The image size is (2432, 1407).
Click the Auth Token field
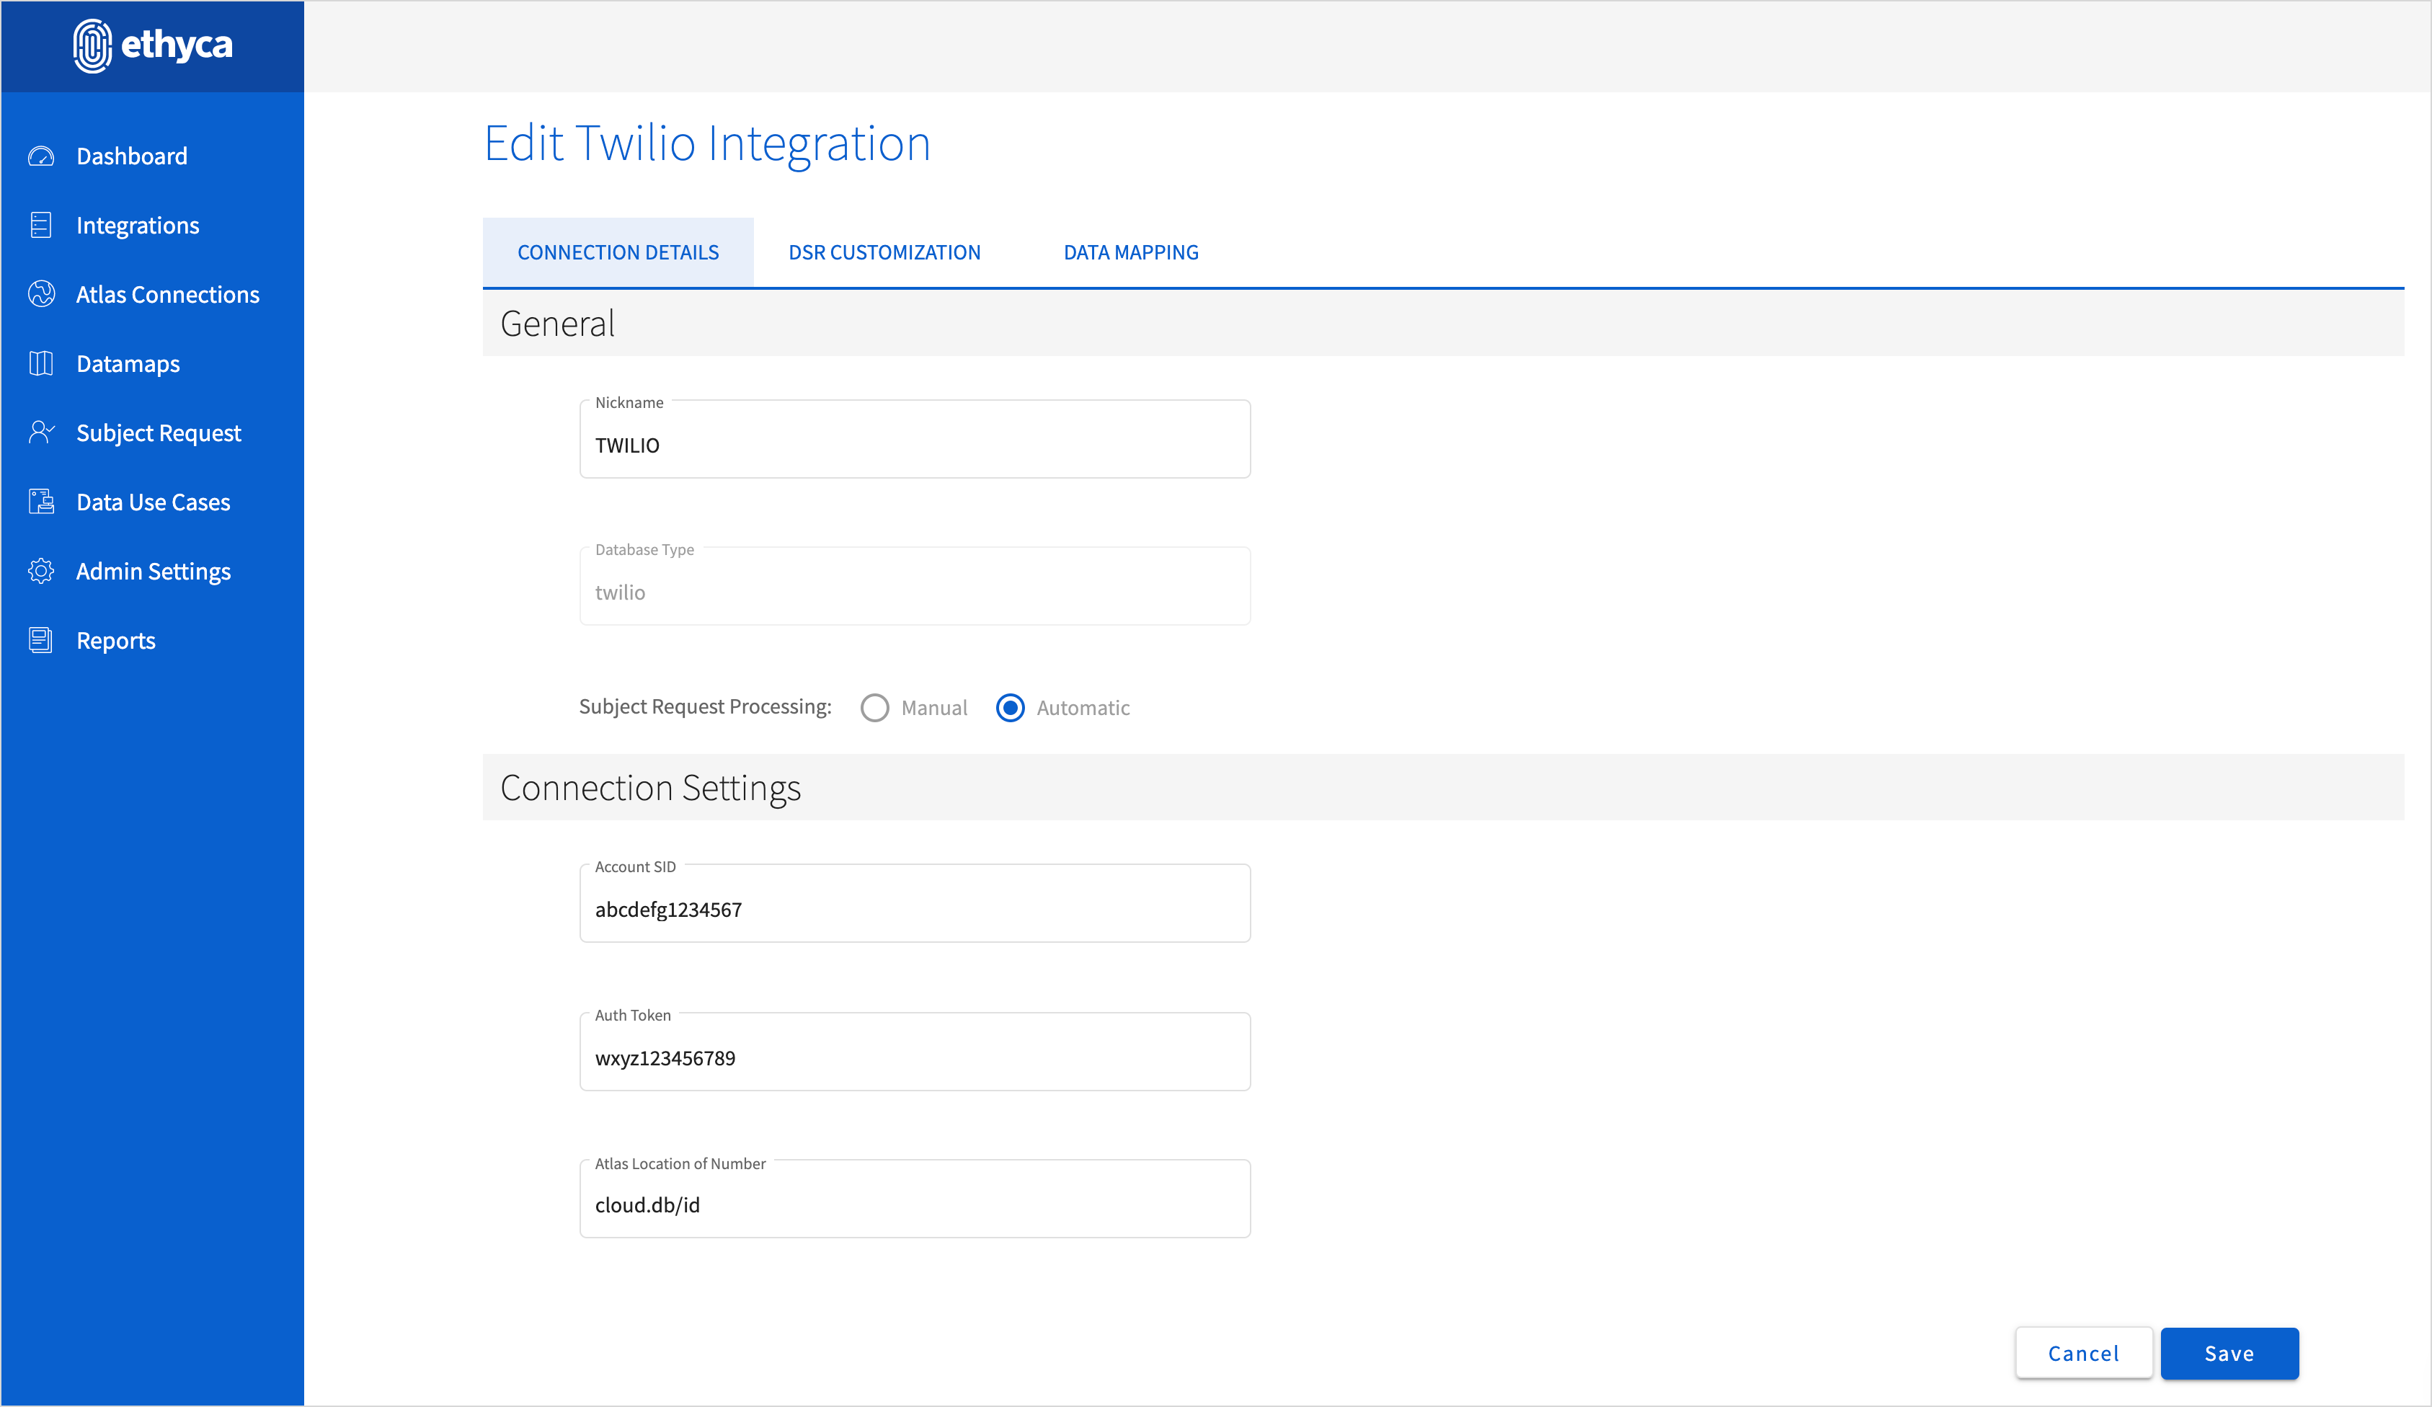click(x=914, y=1057)
